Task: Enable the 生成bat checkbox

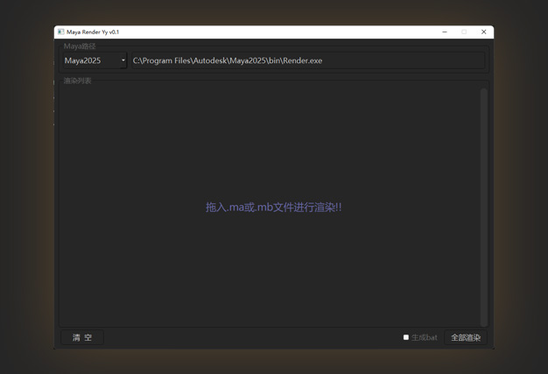Action: (406, 337)
